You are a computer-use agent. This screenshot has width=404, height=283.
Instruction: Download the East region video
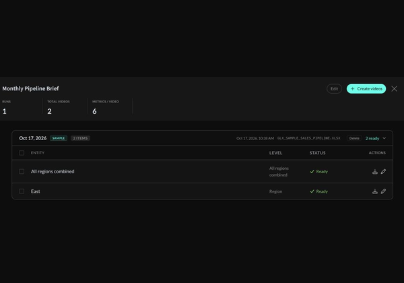tap(375, 191)
